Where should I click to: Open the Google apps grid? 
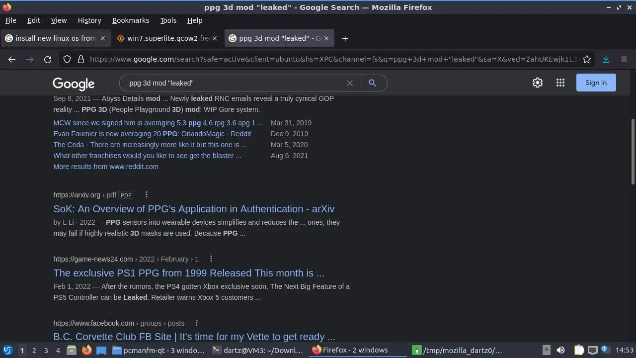560,83
